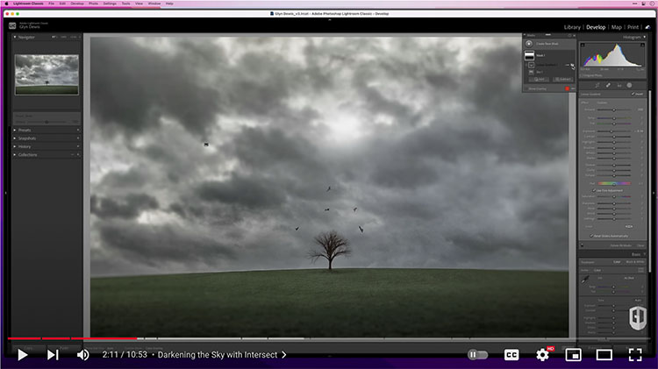Screen dimensions: 658x369
Task: Click the Add button in Masks panel
Action: 540,79
